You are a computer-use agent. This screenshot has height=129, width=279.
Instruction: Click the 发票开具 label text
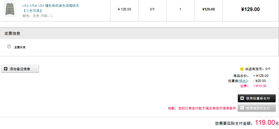coord(20,47)
